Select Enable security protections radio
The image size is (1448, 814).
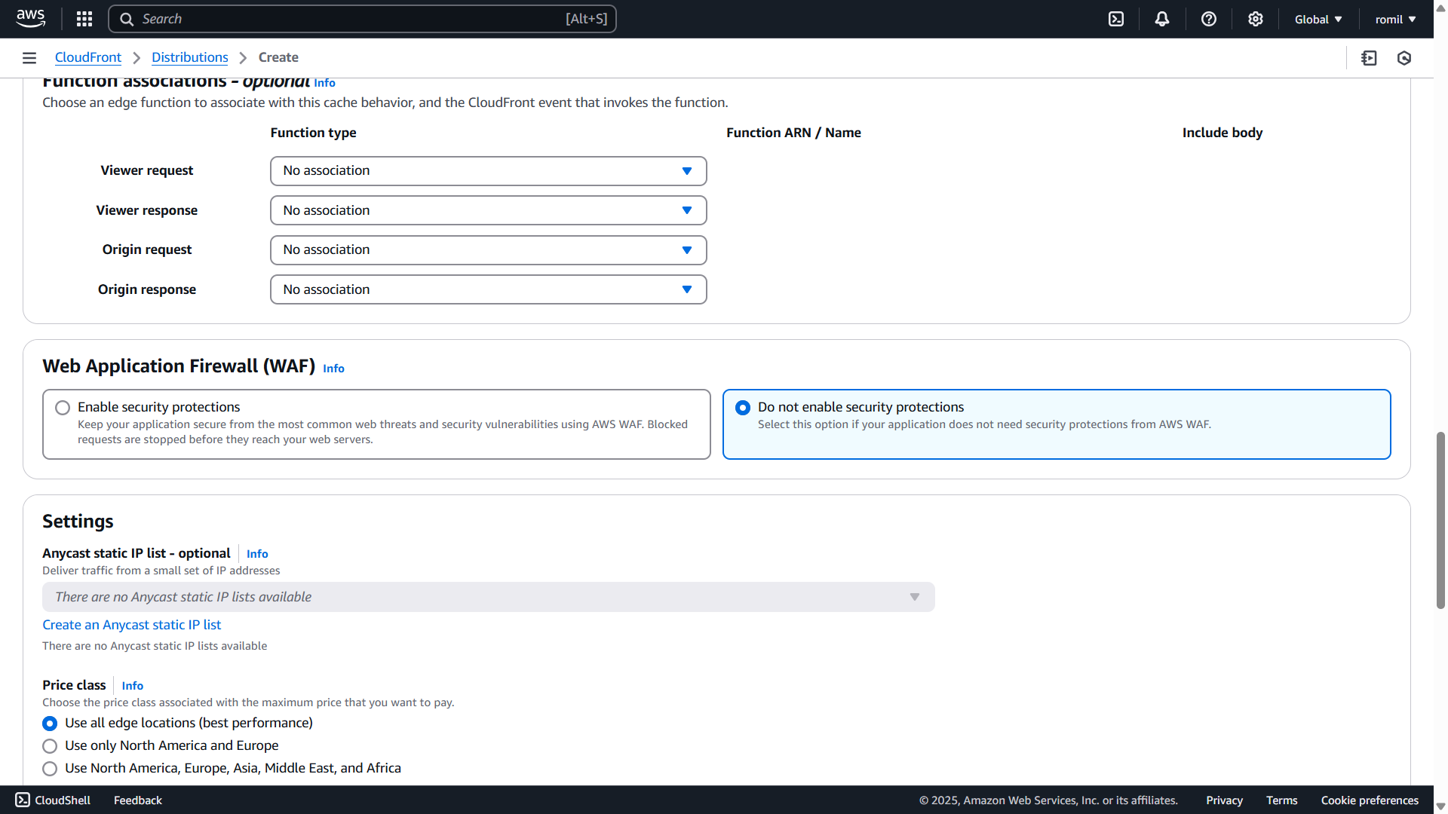coord(63,408)
